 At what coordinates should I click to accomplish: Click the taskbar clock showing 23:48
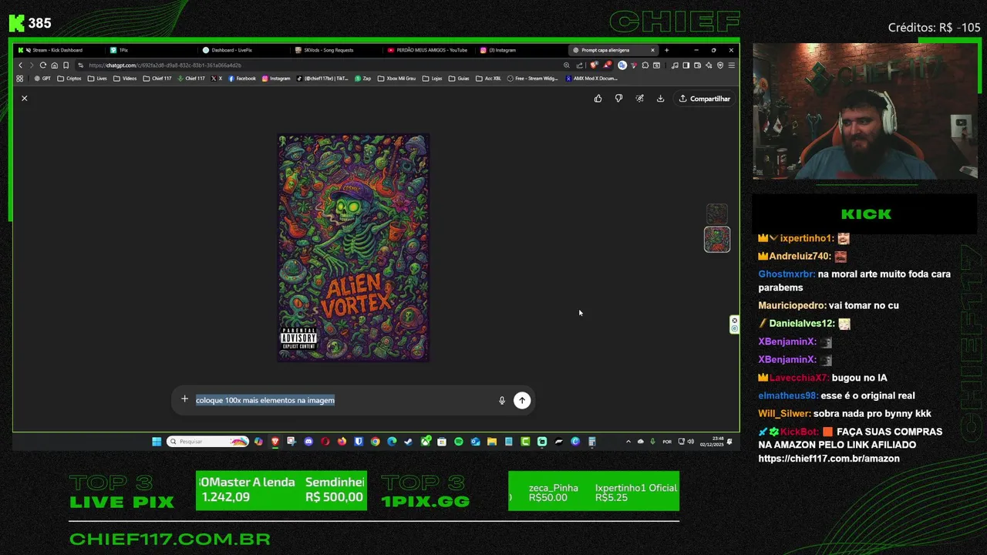coord(710,442)
